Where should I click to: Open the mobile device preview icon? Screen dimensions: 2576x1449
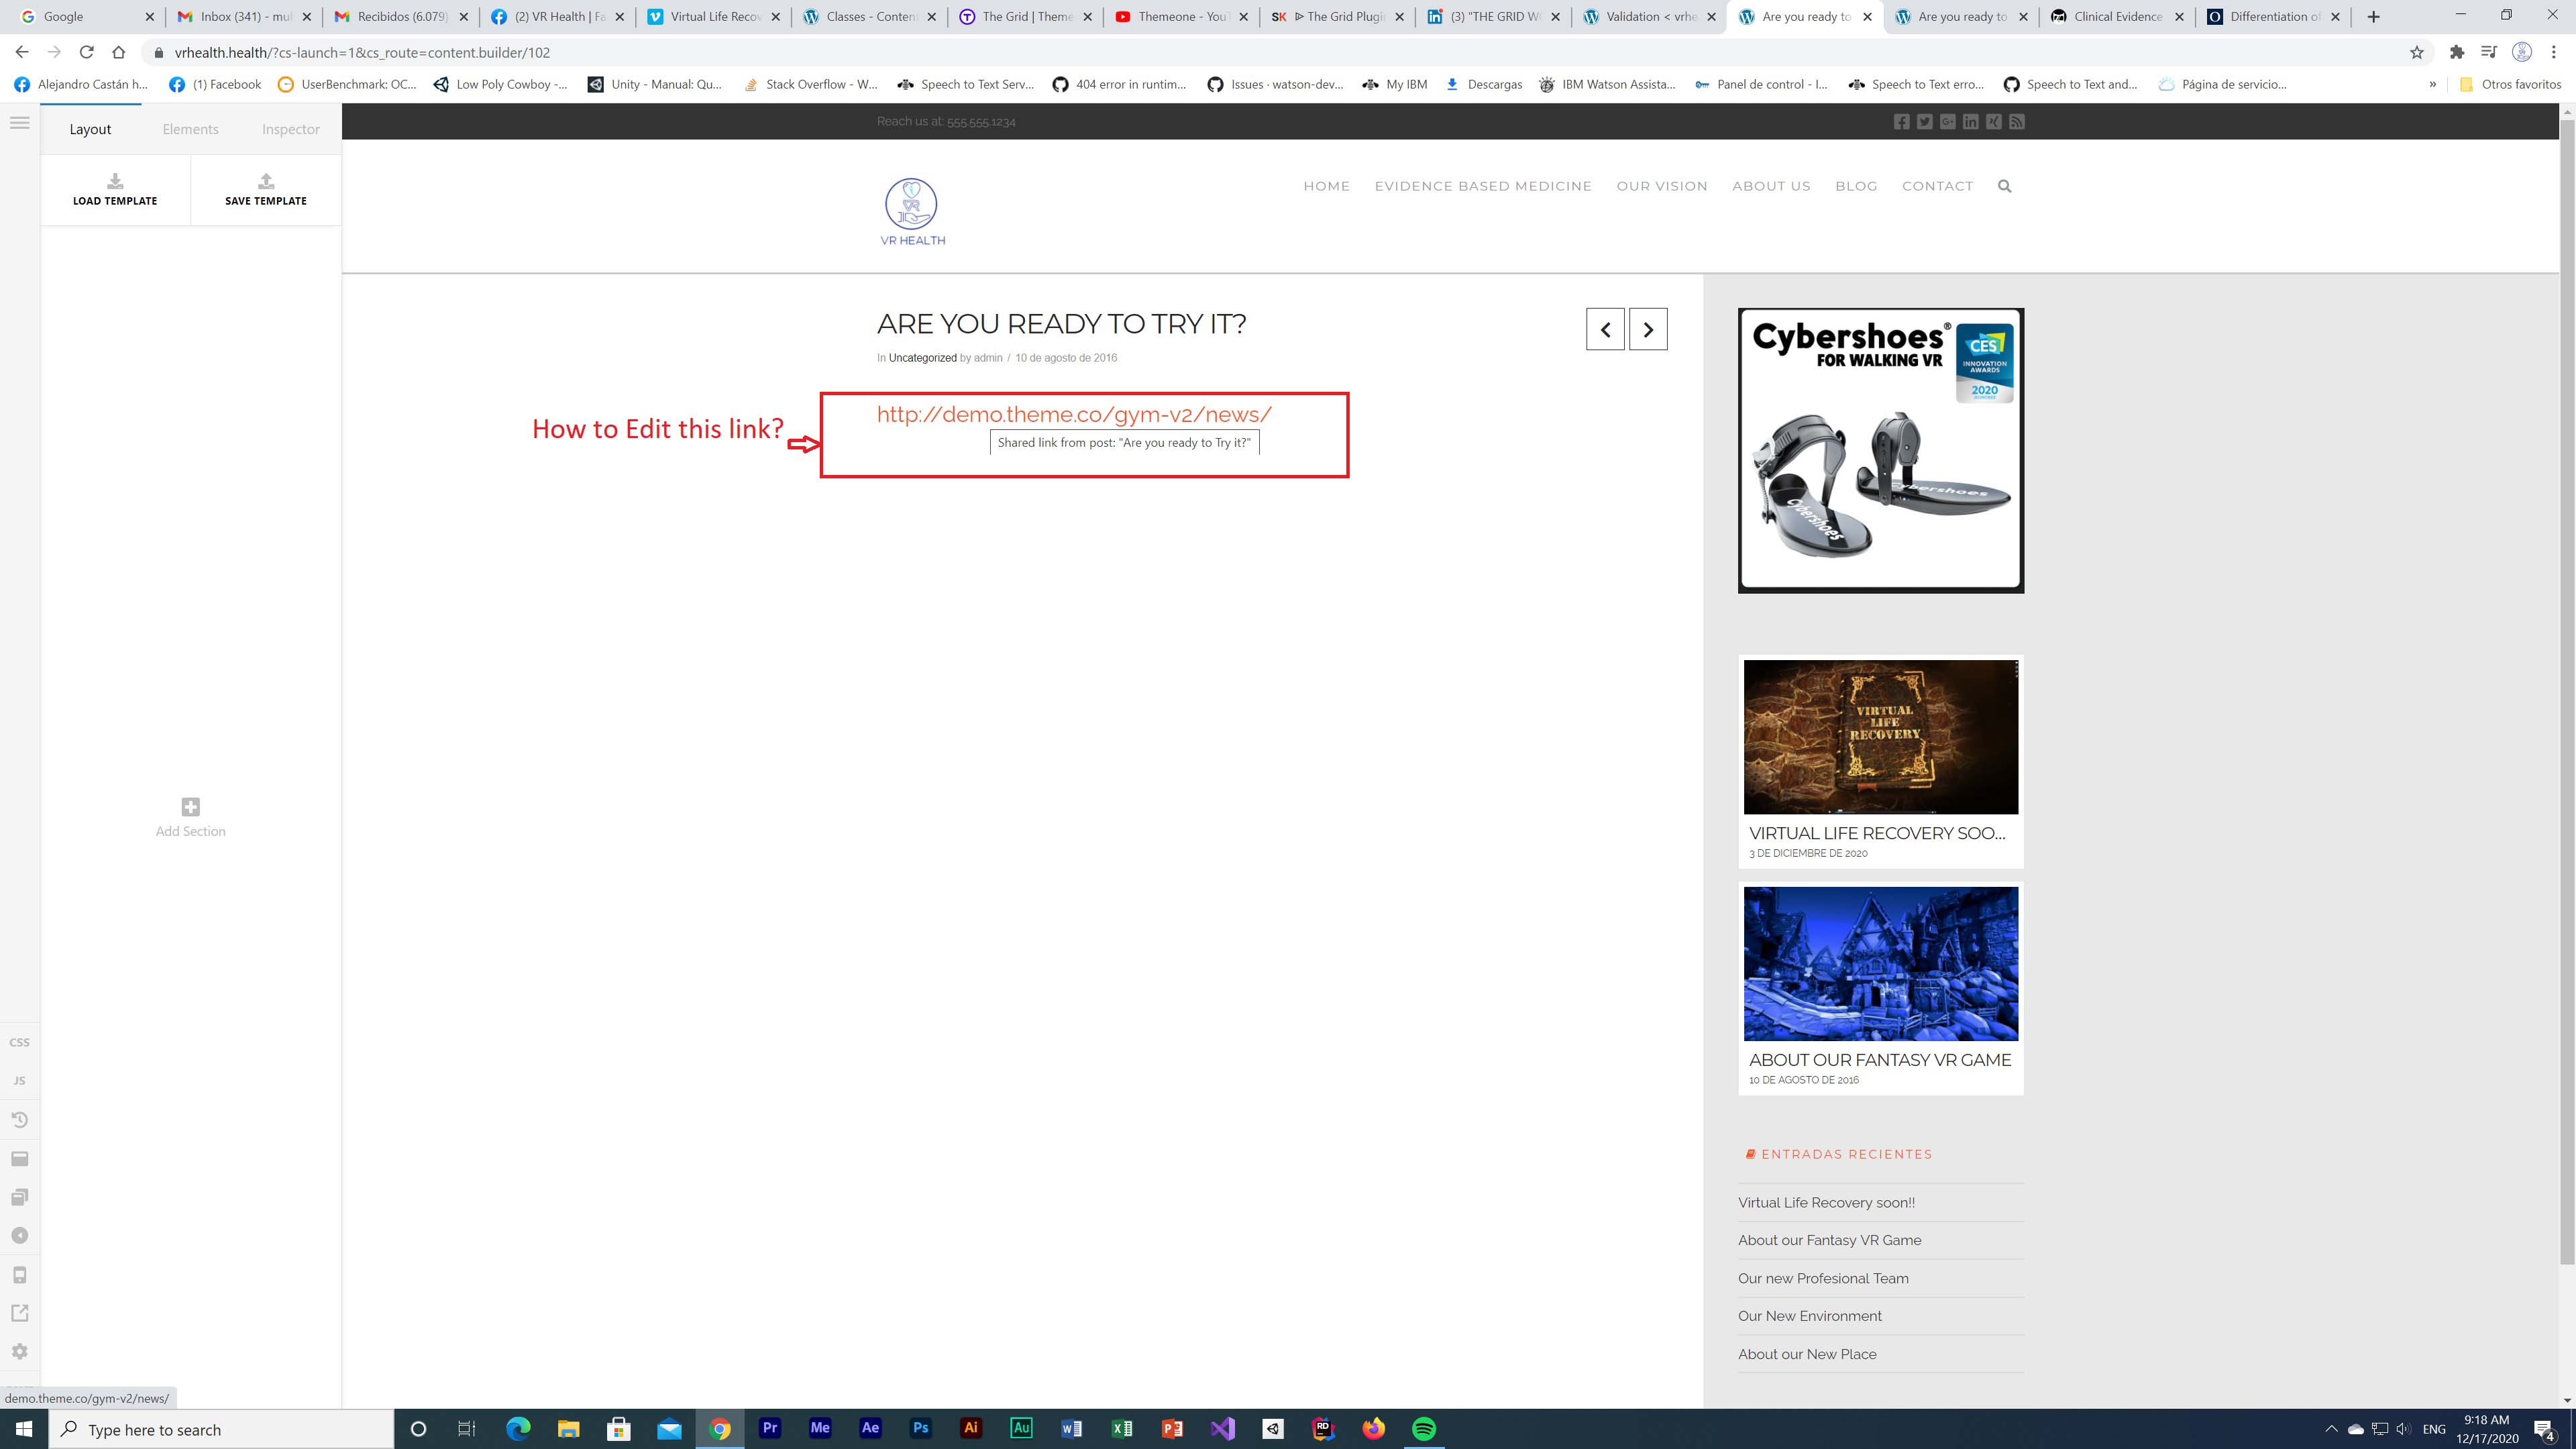(19, 1275)
